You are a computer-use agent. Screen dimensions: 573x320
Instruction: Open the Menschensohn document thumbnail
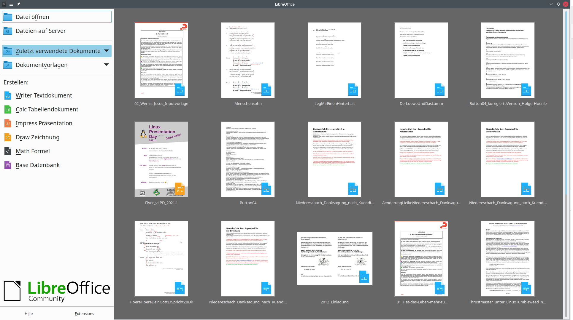coord(248,60)
